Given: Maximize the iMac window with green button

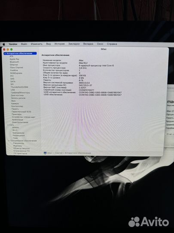Looking at the screenshot, I should (x=12, y=49).
